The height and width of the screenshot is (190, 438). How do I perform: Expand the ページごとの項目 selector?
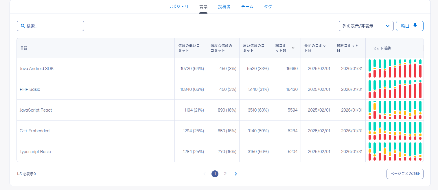[405, 174]
